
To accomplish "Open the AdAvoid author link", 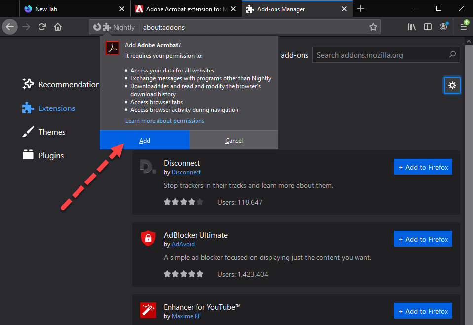I will 183,244.
